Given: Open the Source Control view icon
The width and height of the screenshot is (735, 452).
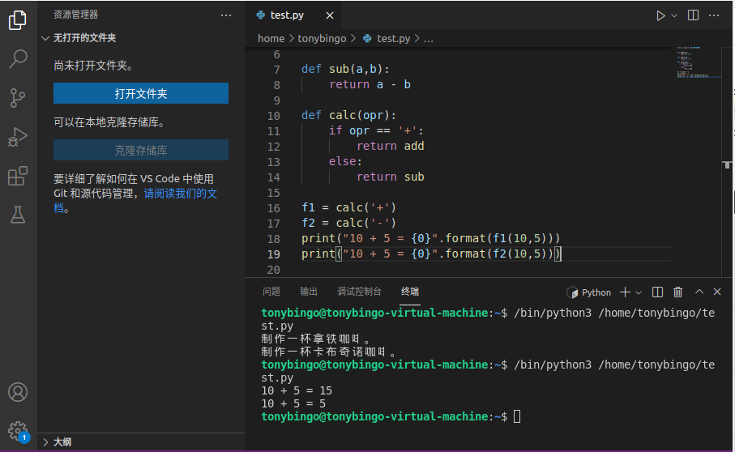Looking at the screenshot, I should (18, 98).
